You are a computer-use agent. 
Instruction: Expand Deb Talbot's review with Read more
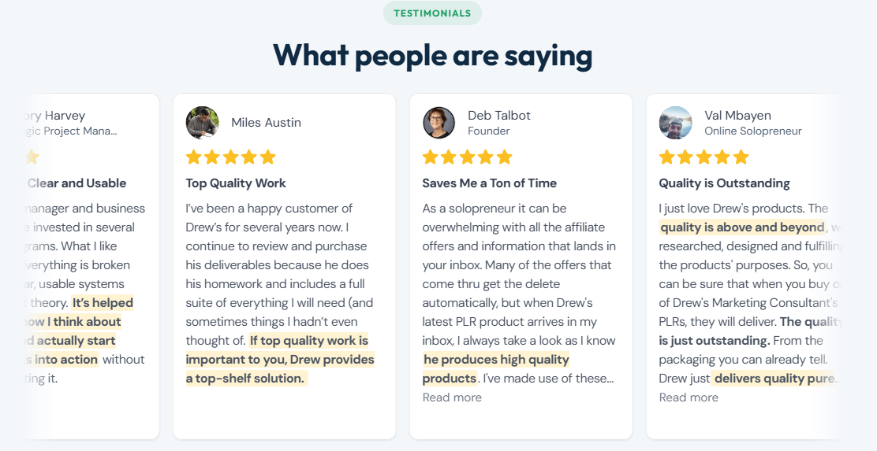tap(452, 397)
